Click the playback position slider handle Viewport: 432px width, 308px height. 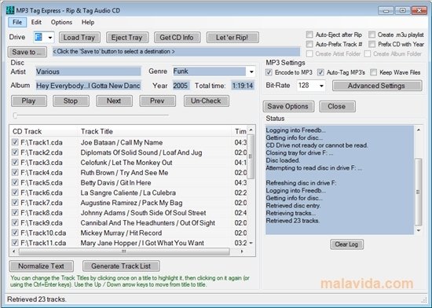(15, 115)
